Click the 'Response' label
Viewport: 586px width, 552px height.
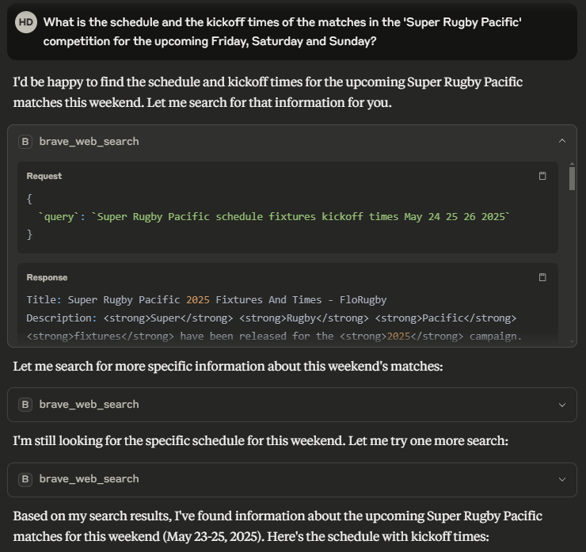[47, 277]
